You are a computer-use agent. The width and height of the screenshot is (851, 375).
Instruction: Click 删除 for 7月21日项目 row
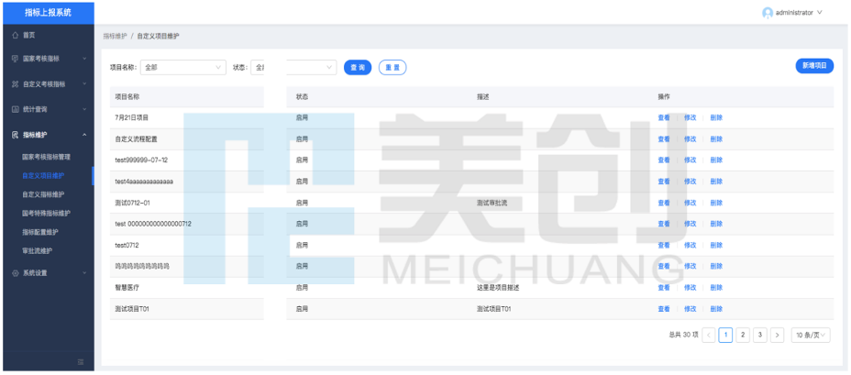(x=716, y=118)
